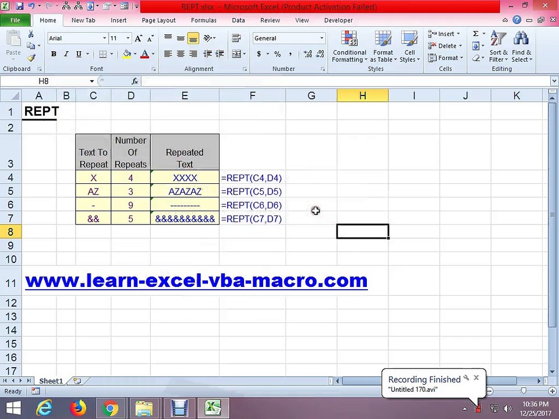Click the Decrease Indent icon
Screen dimensions: 559x419
coord(207,54)
